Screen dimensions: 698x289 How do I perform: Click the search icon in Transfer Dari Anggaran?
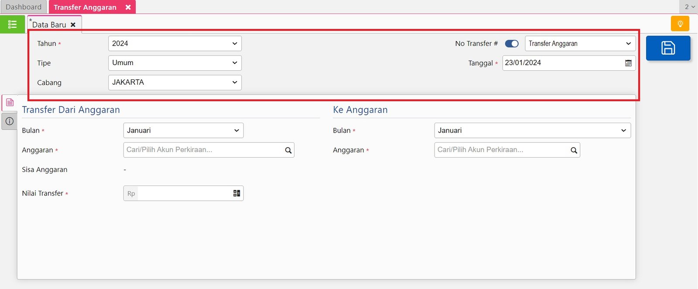tap(288, 150)
